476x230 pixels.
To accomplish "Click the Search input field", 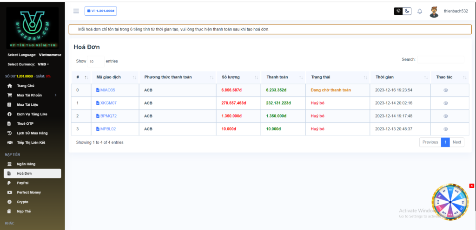I will (x=440, y=60).
